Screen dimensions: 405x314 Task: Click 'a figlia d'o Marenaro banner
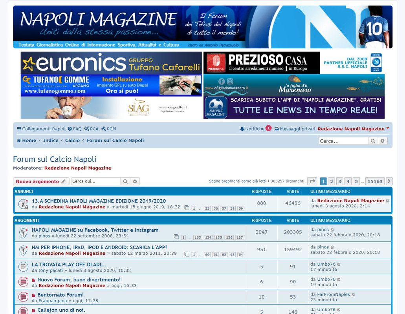294,86
